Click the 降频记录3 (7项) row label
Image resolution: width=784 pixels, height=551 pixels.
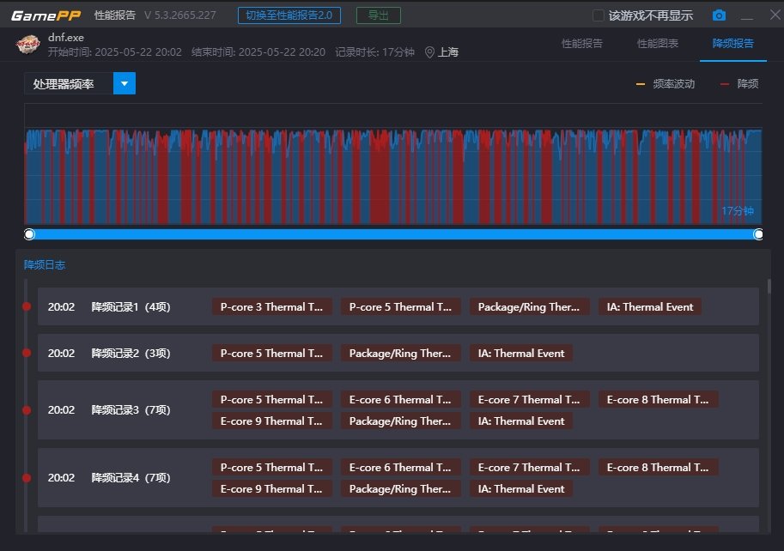pos(131,410)
